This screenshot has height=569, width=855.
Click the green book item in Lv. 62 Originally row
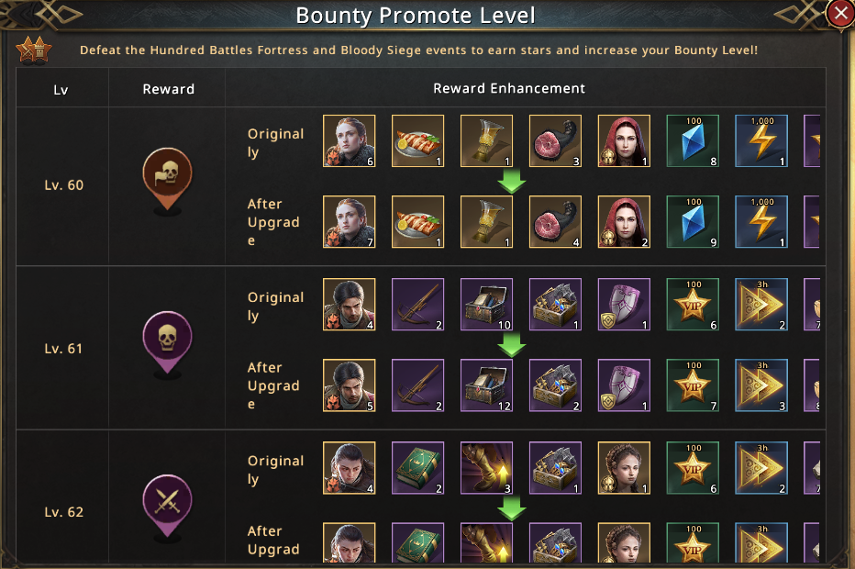(417, 468)
